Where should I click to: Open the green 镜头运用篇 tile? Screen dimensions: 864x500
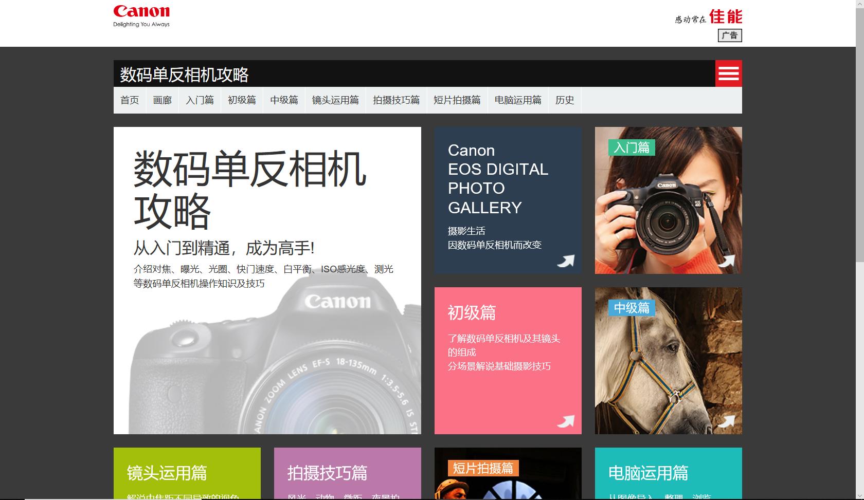(187, 474)
